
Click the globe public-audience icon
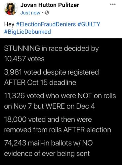[x=47, y=13]
